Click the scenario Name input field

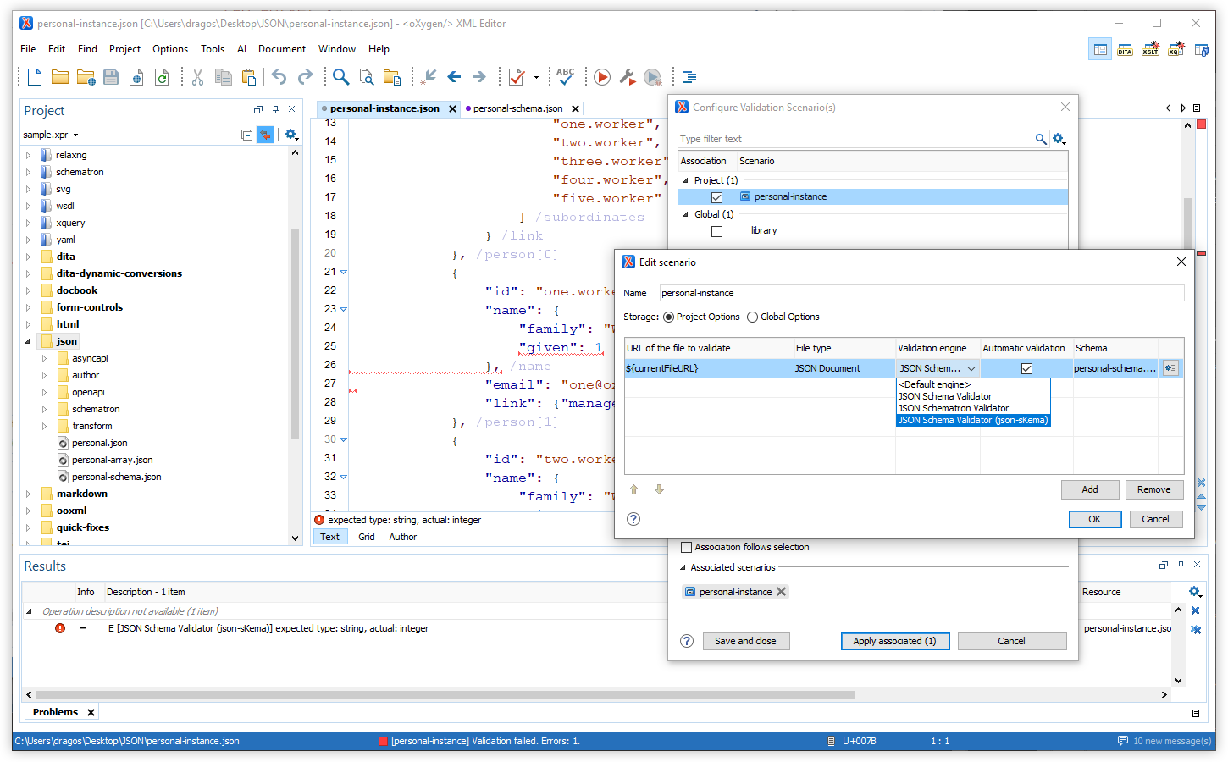[x=921, y=293]
